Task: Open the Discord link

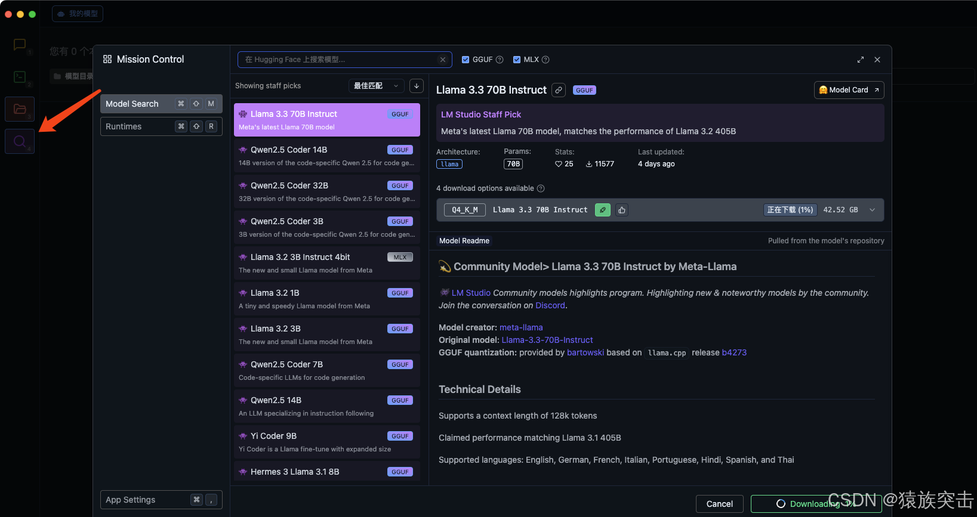Action: pyautogui.click(x=550, y=305)
